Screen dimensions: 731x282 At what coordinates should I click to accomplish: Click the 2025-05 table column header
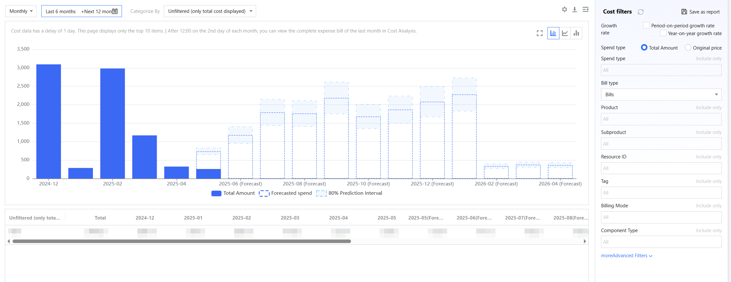(x=387, y=218)
